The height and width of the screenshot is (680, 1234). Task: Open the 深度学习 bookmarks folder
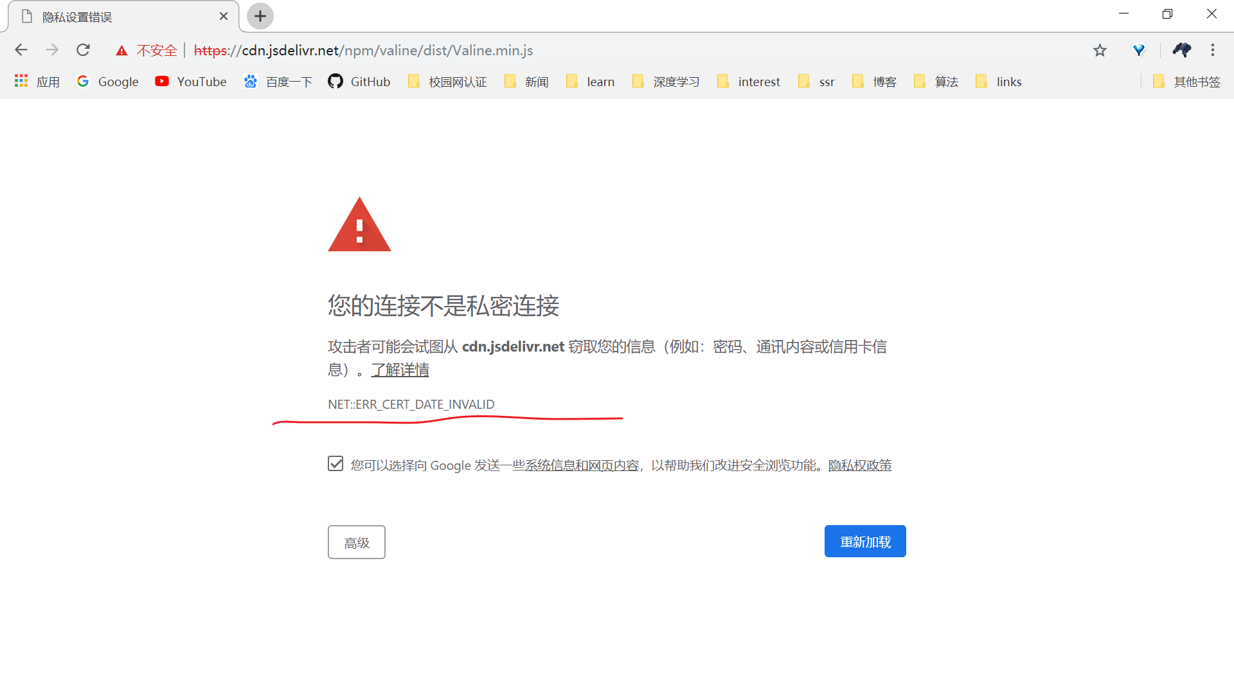point(665,82)
